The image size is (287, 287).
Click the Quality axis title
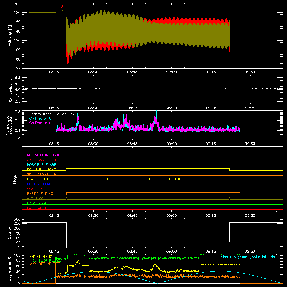tap(10, 233)
